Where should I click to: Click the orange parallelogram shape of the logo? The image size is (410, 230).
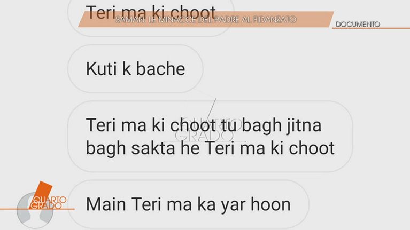coord(43,189)
